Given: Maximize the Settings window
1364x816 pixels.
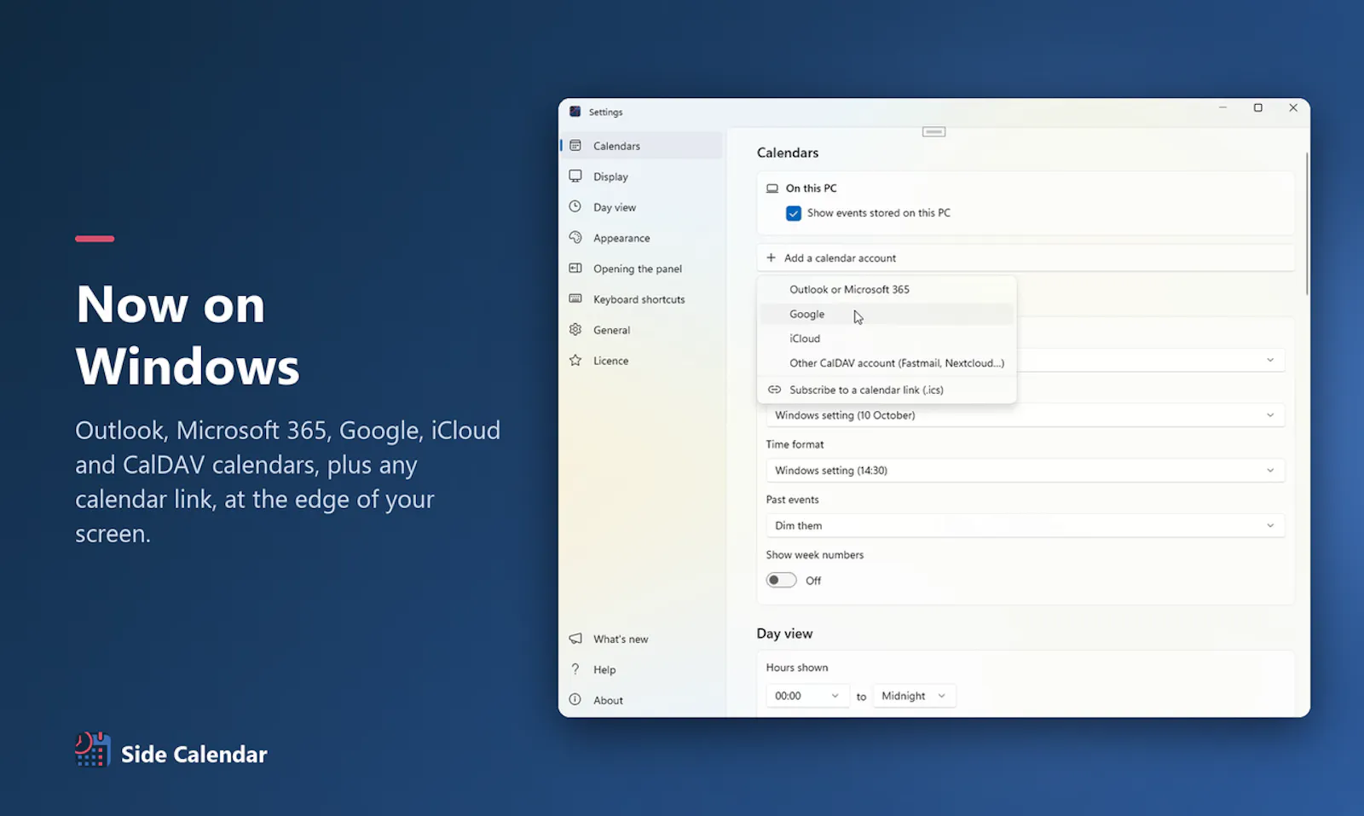Looking at the screenshot, I should click(1257, 108).
